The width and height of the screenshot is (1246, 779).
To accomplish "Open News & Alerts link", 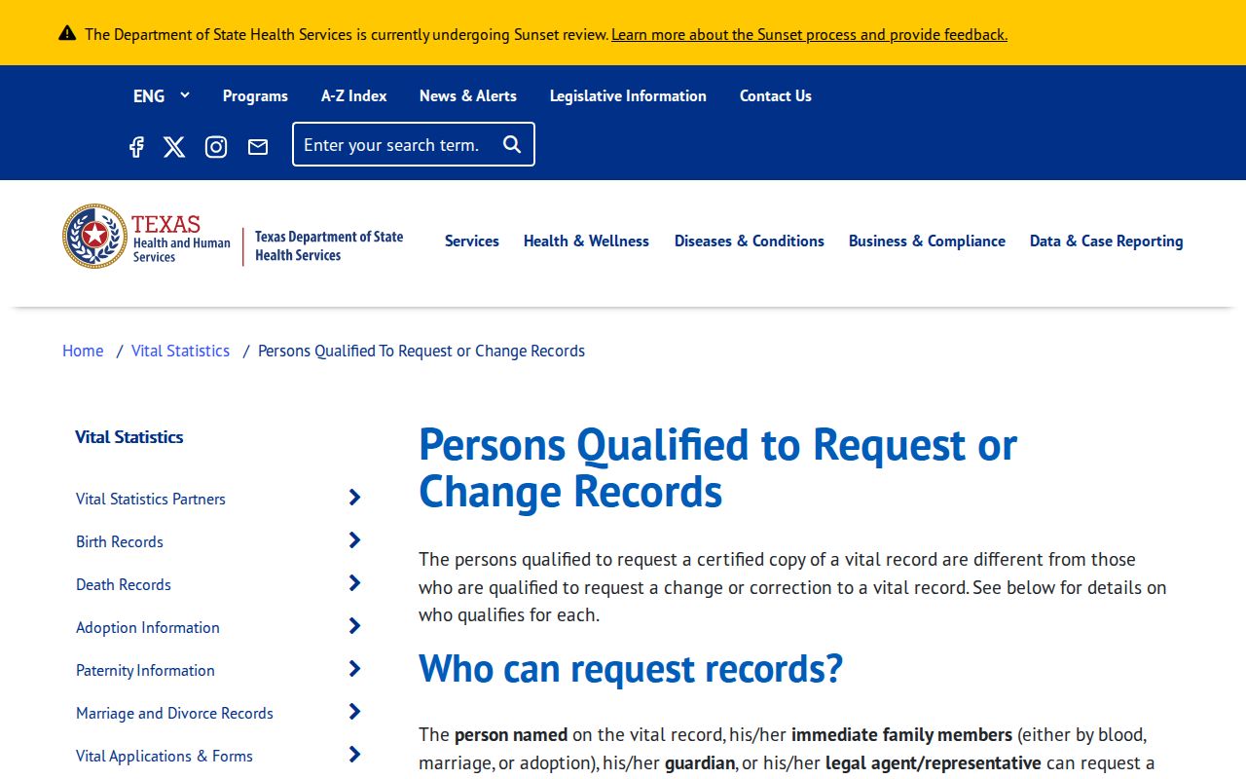I will tap(468, 95).
